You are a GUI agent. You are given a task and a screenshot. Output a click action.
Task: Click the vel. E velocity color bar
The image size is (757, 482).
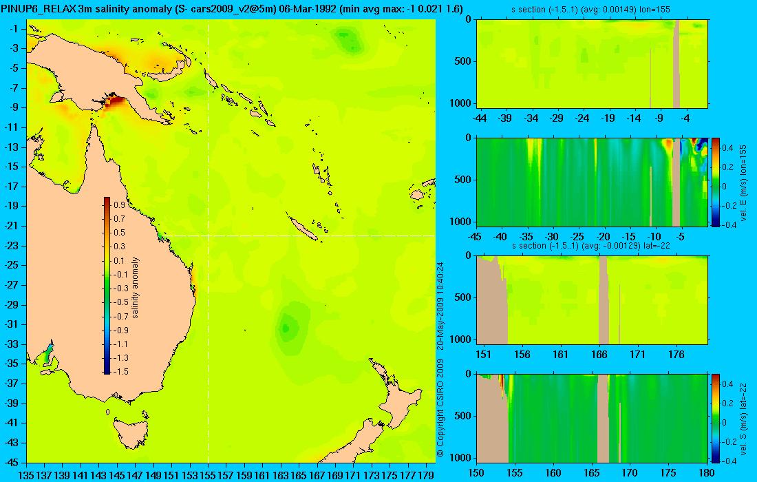point(716,182)
